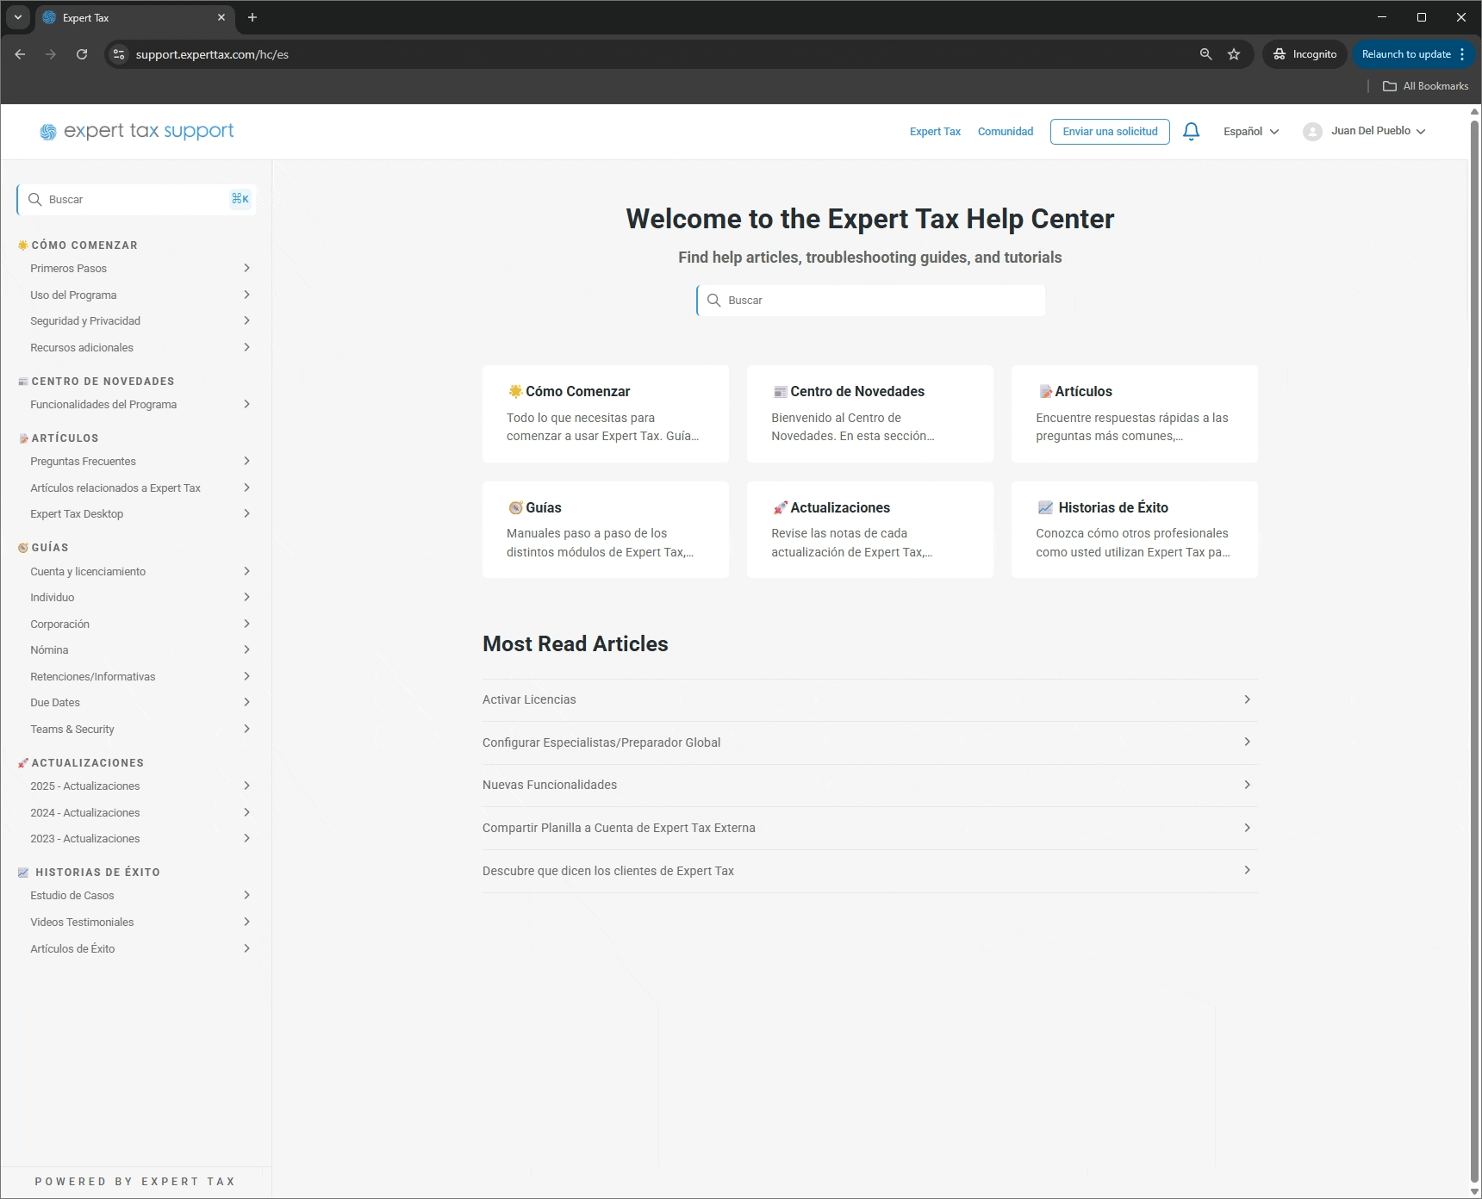Open the Español language dropdown

point(1251,132)
